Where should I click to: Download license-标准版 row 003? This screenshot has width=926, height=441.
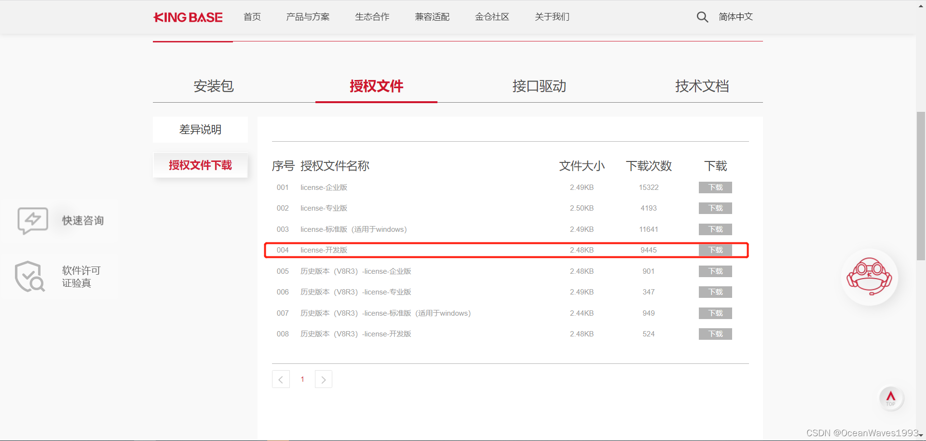tap(715, 229)
